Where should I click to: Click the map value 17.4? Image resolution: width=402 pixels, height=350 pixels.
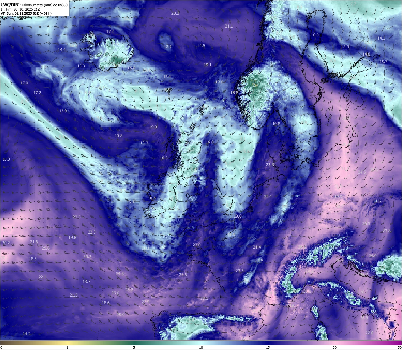pyautogui.click(x=167, y=77)
